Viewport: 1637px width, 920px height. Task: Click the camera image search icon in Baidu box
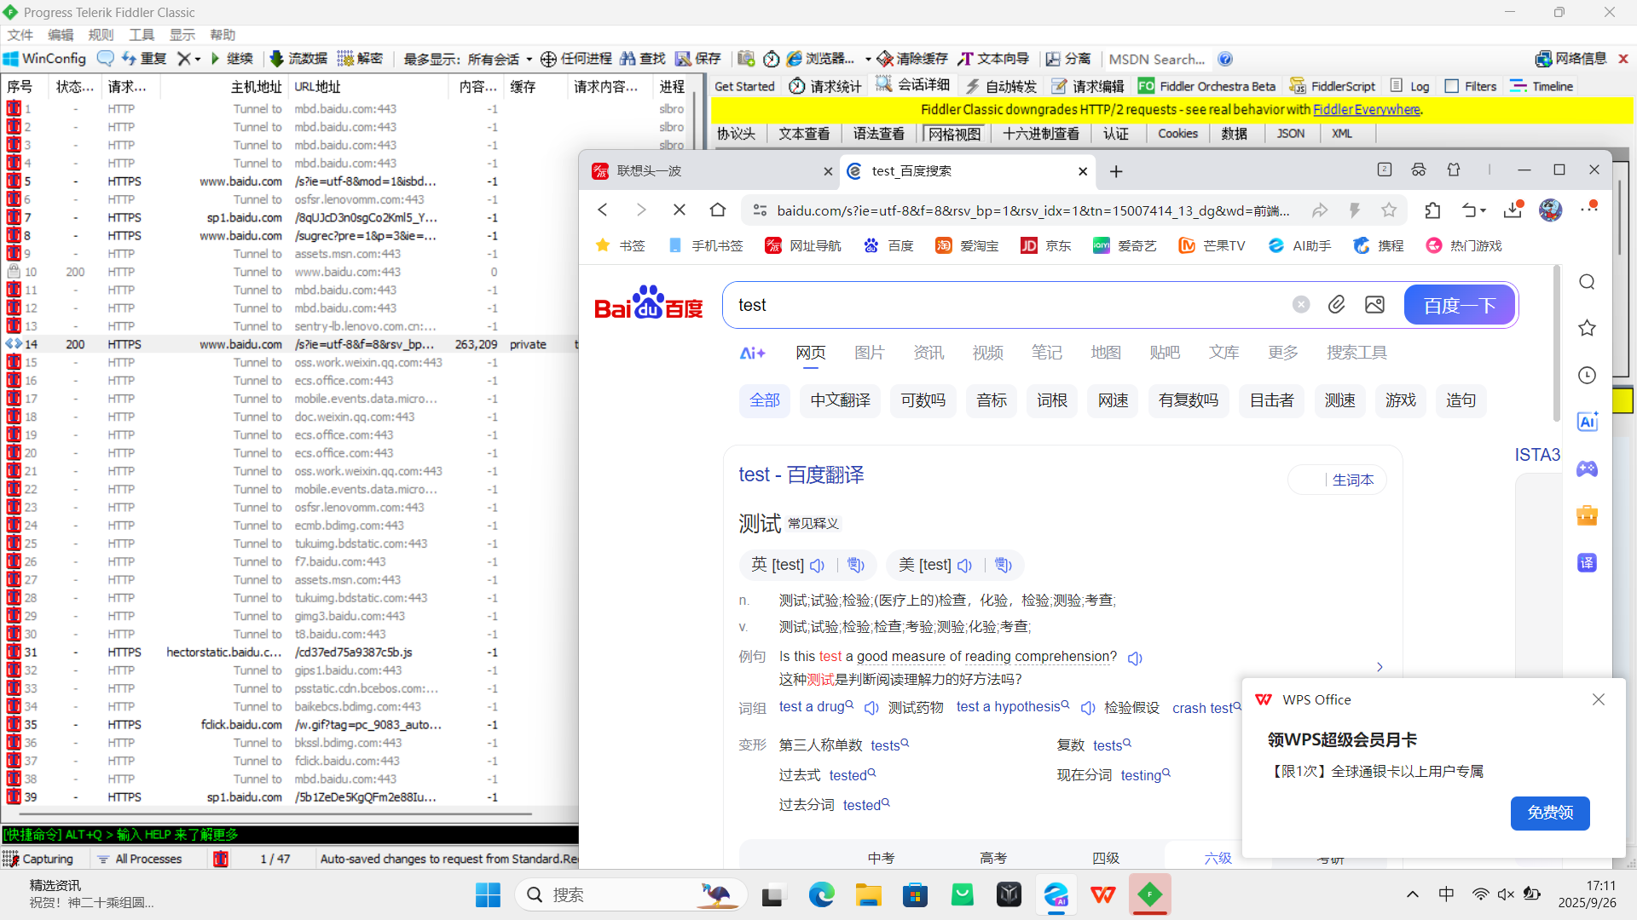point(1374,304)
